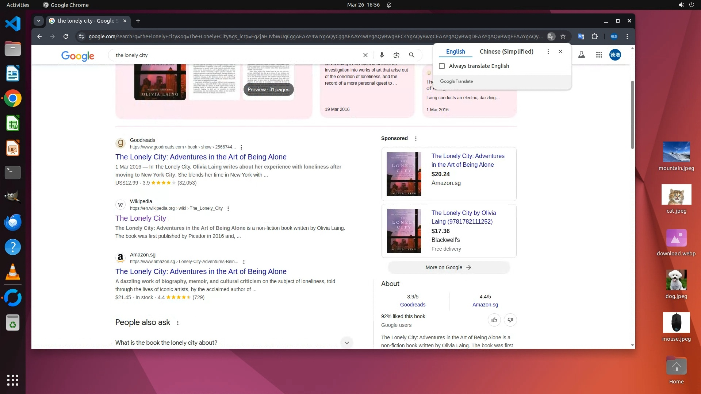Click More on Google button
The width and height of the screenshot is (701, 394).
(x=448, y=267)
